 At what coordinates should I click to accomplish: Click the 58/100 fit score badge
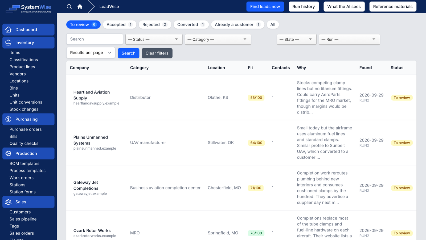[x=256, y=98]
